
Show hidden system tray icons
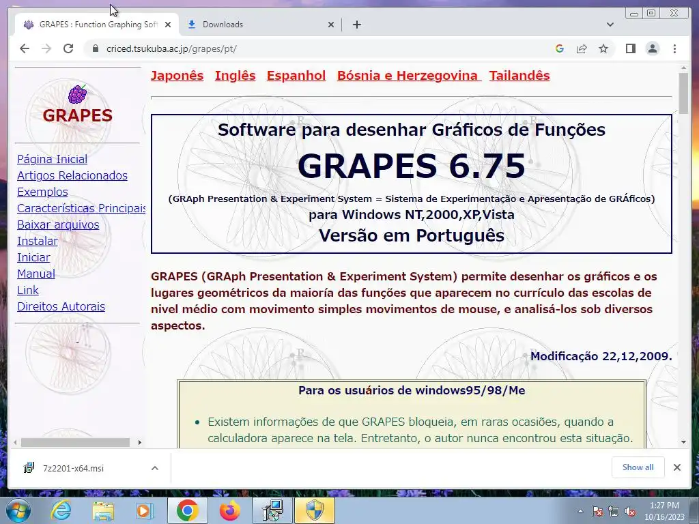coord(580,511)
